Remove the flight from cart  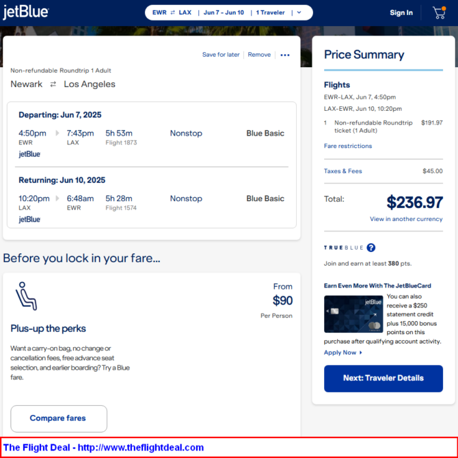pos(259,55)
